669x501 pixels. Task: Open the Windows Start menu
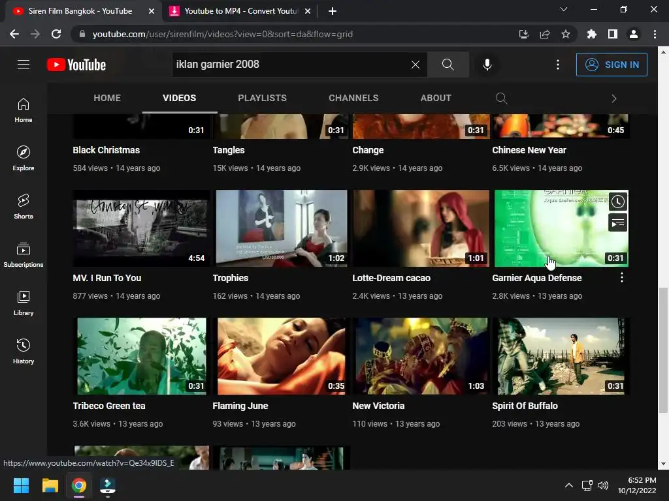pos(21,485)
